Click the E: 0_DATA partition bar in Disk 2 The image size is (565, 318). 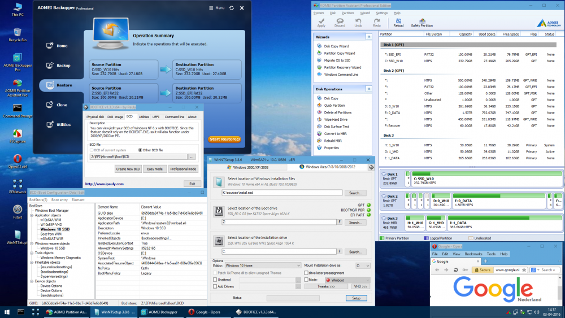tap(499, 201)
